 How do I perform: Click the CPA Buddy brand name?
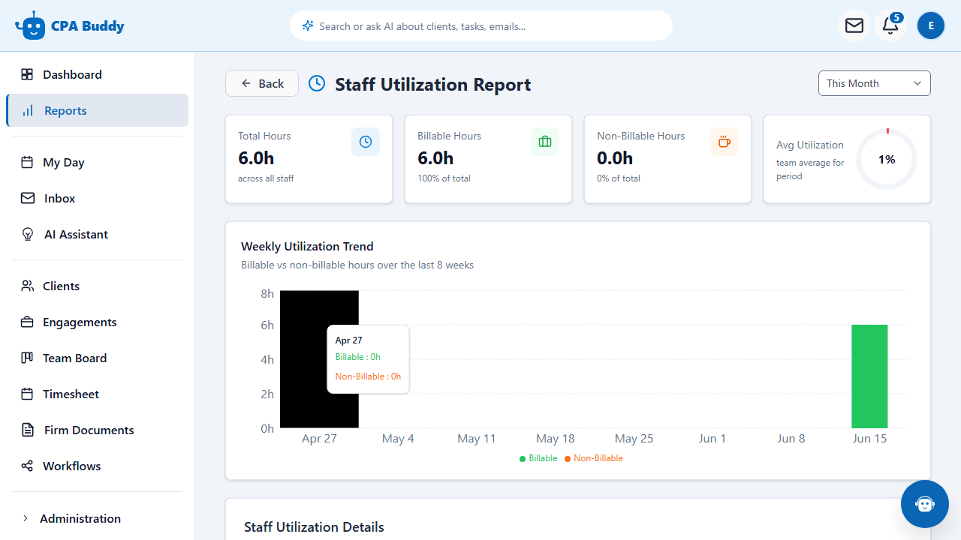click(x=88, y=26)
